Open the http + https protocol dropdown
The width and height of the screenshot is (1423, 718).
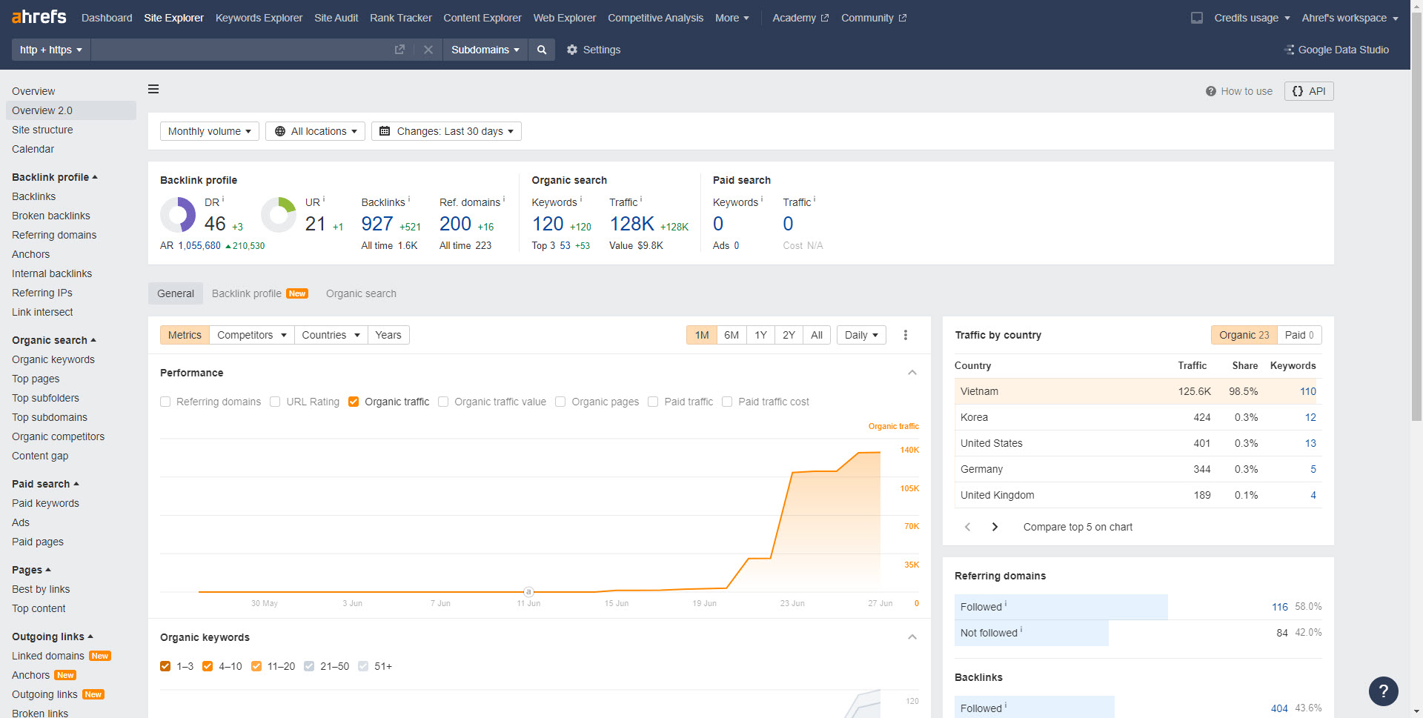[50, 50]
